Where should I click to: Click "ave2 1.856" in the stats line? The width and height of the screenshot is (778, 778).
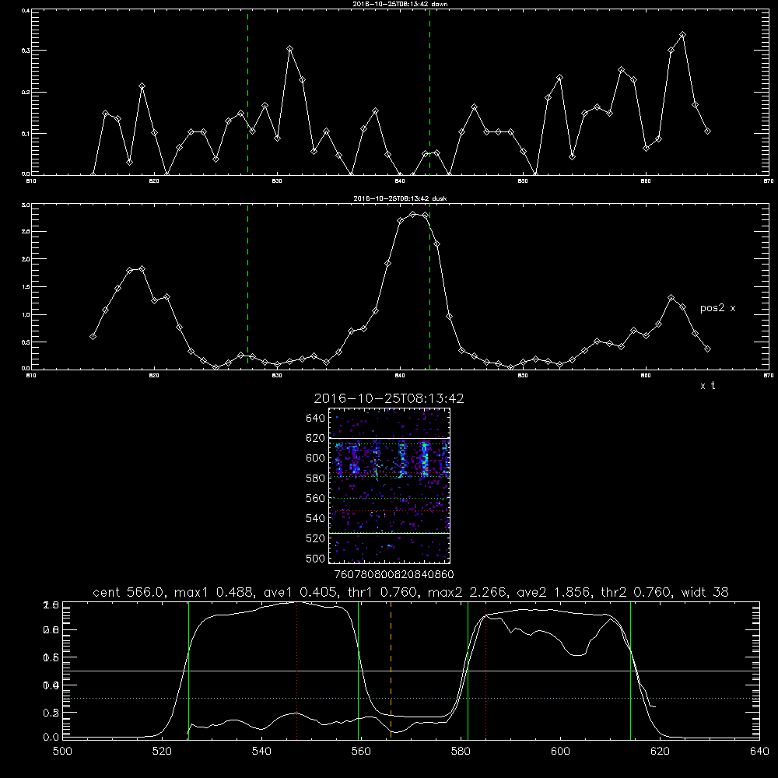click(x=554, y=592)
